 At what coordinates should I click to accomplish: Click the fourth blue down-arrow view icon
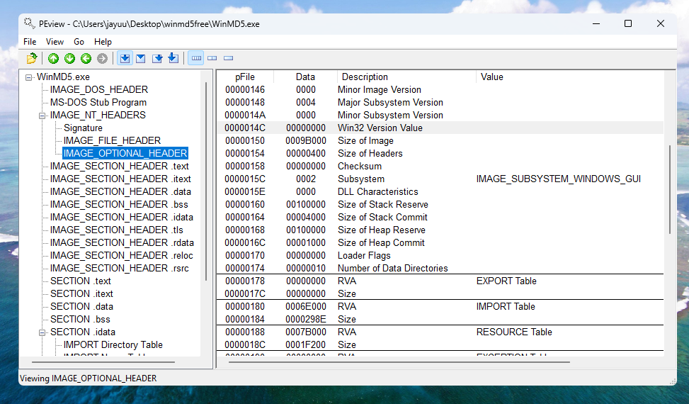[x=173, y=58]
